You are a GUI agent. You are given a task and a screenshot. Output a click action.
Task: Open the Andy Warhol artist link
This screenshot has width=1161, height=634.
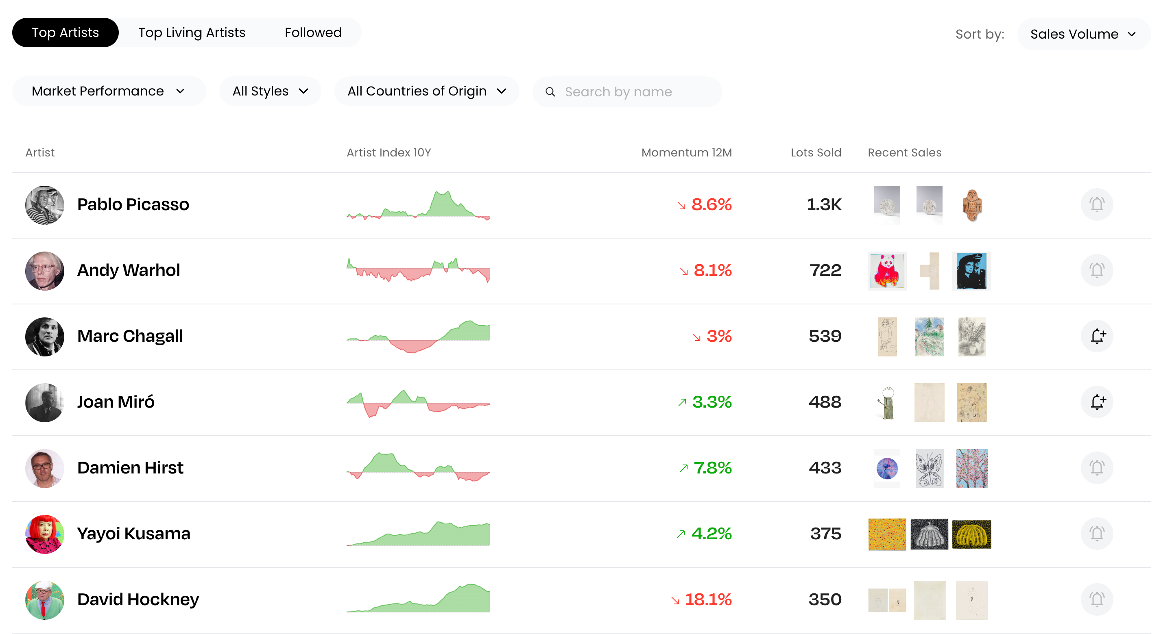click(129, 270)
